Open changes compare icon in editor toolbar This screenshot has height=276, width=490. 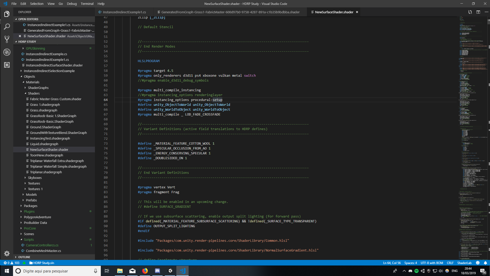point(470,12)
